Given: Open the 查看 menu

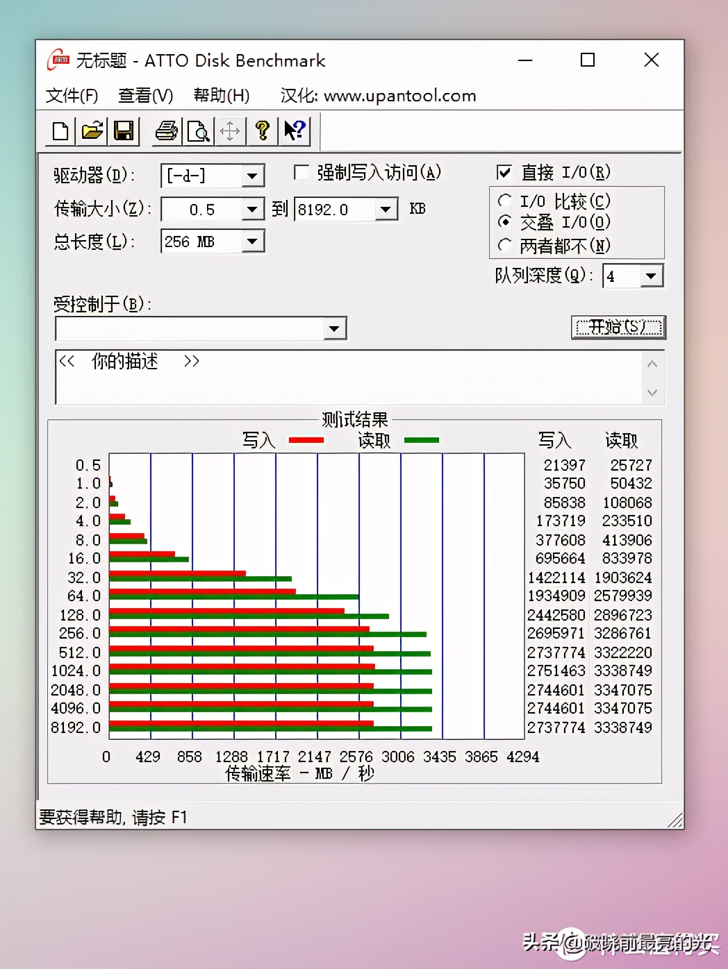Looking at the screenshot, I should pyautogui.click(x=145, y=95).
